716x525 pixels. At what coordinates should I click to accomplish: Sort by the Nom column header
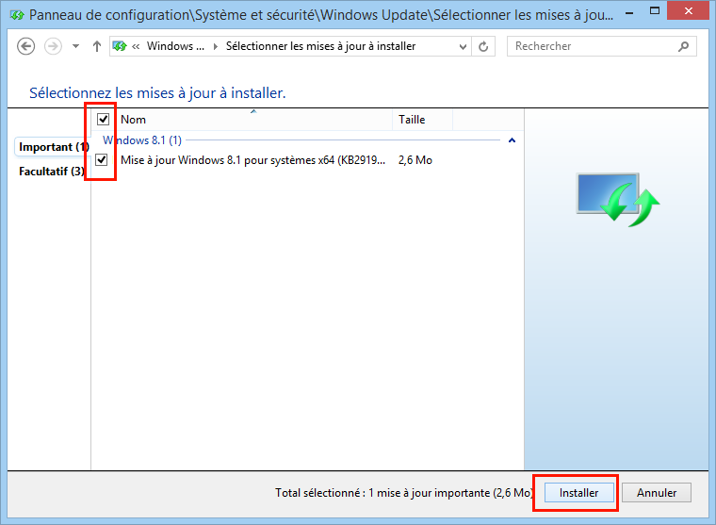click(253, 120)
